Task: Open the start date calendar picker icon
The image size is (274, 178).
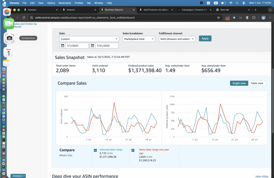Action: (x=62, y=46)
